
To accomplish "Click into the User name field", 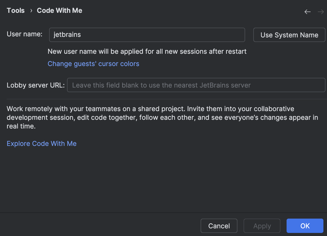I will tap(147, 35).
